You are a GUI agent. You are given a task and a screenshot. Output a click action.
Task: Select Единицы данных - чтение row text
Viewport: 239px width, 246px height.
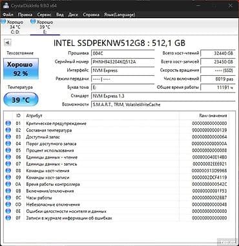(52, 157)
